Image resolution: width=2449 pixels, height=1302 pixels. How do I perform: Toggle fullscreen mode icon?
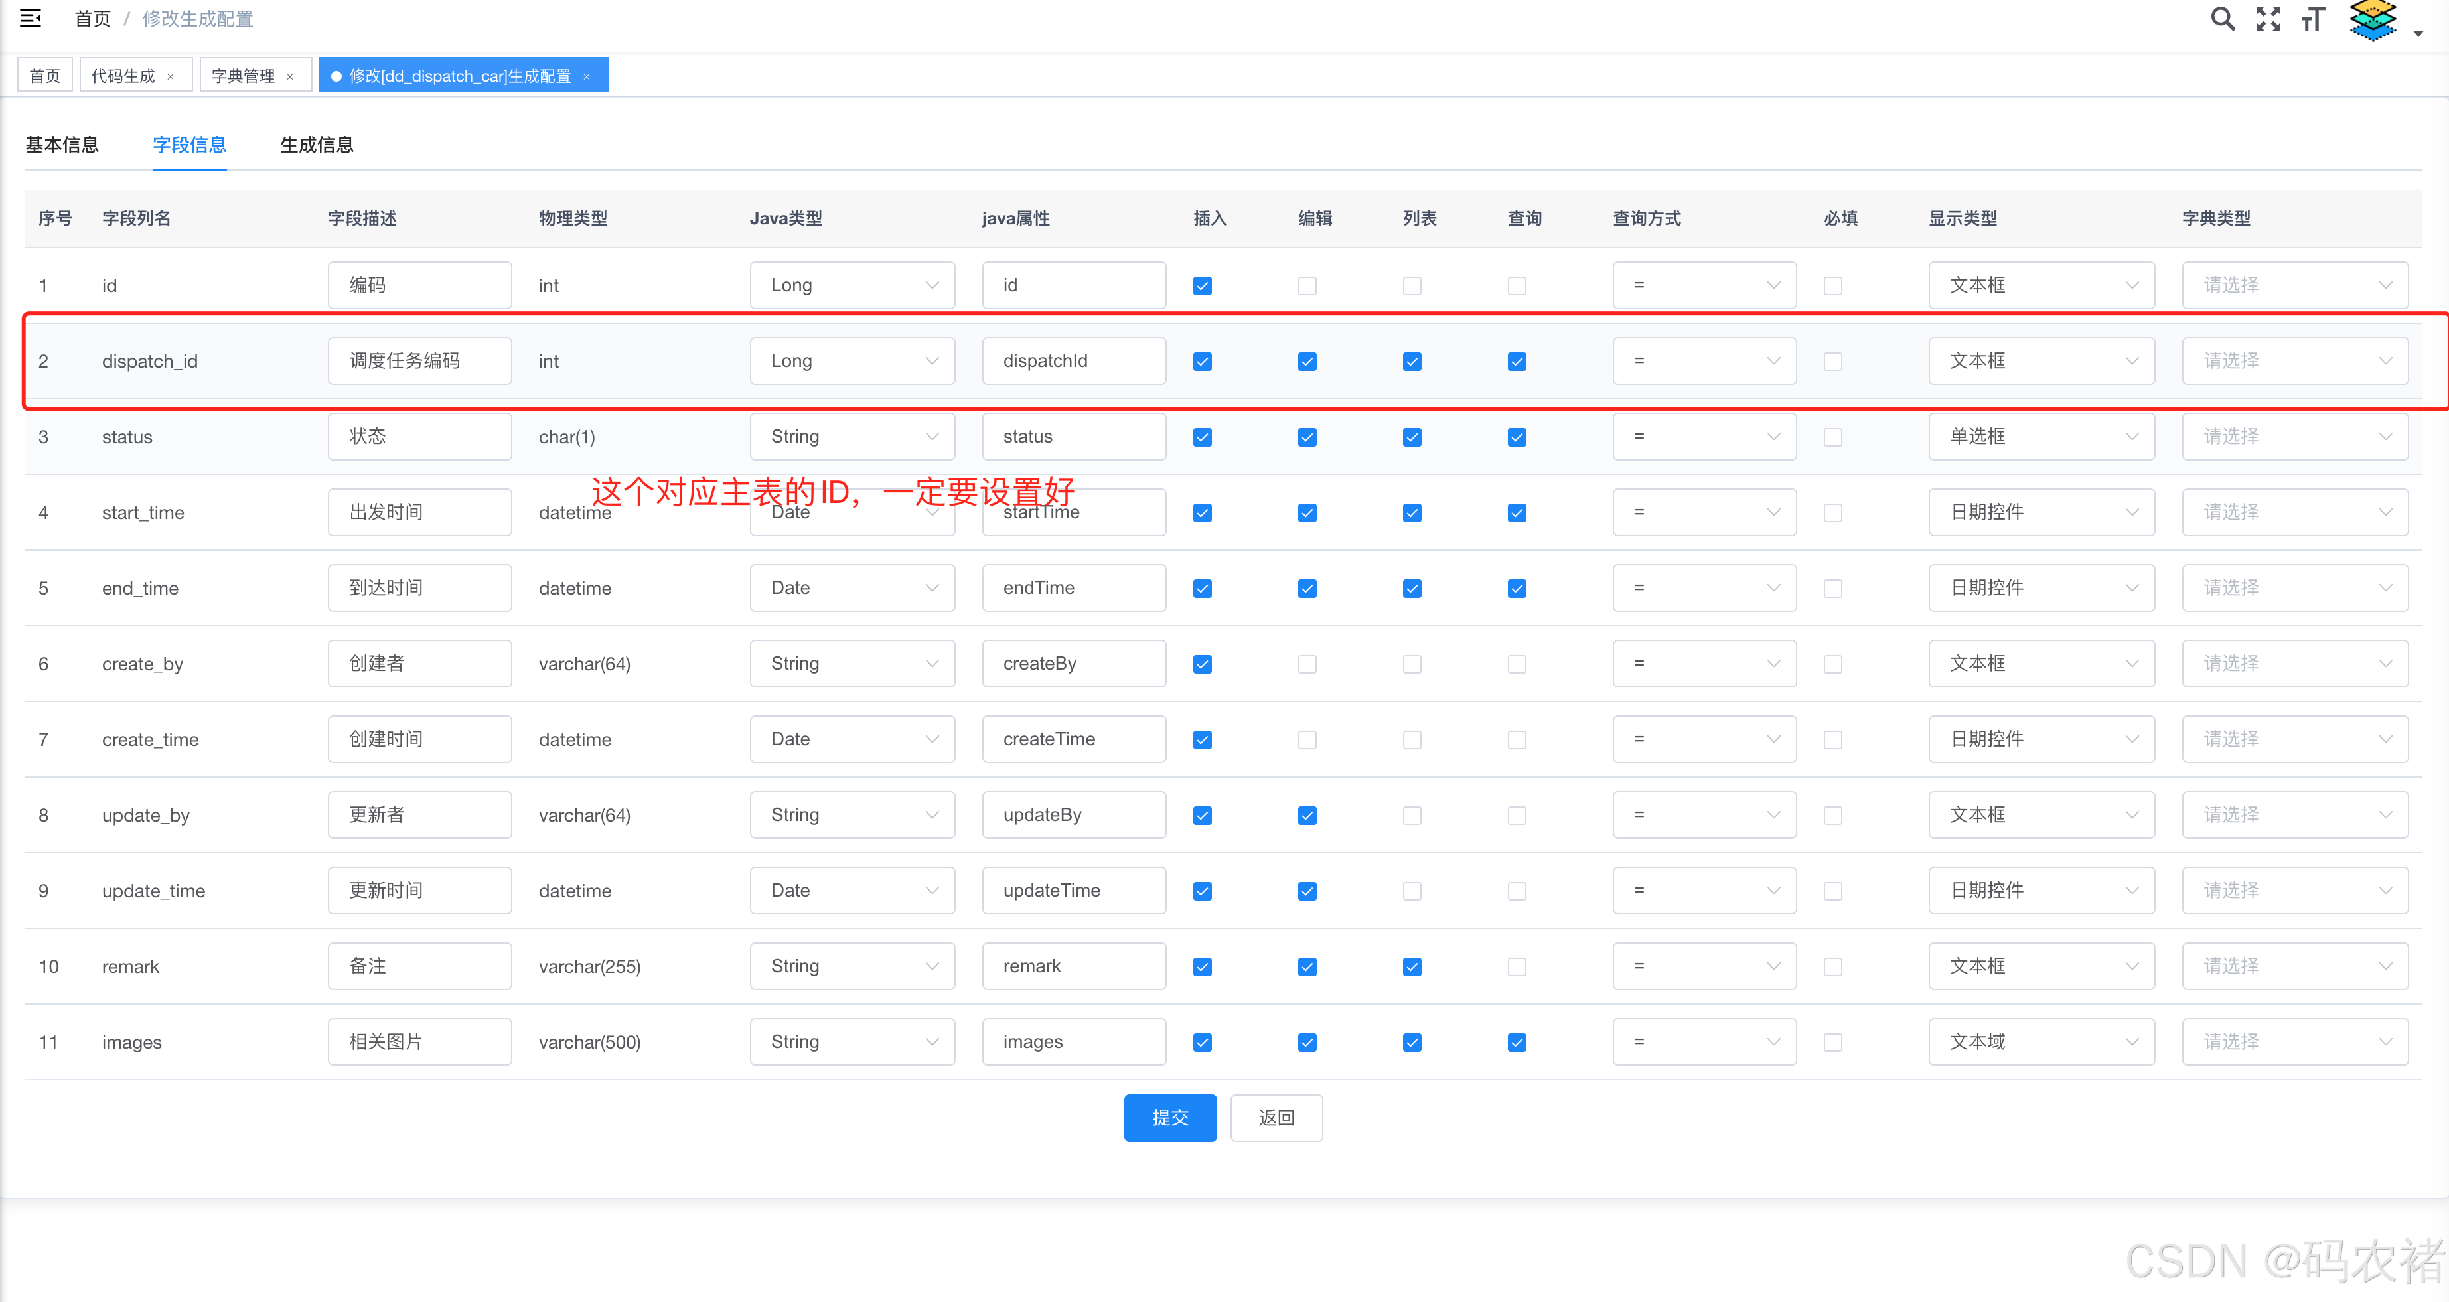[x=2267, y=18]
